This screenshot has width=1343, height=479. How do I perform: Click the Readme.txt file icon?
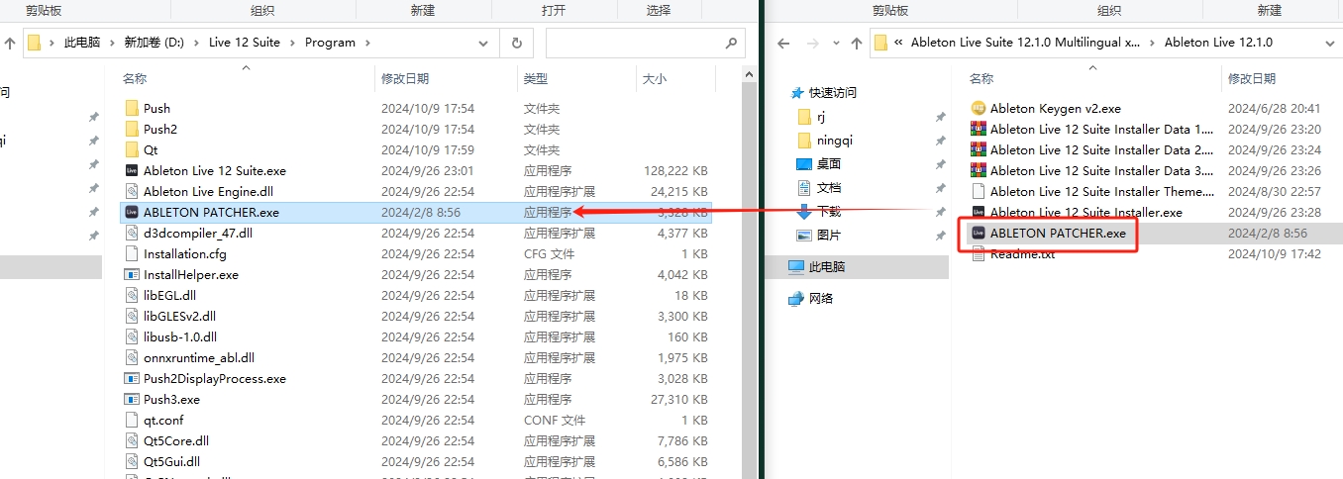[979, 253]
